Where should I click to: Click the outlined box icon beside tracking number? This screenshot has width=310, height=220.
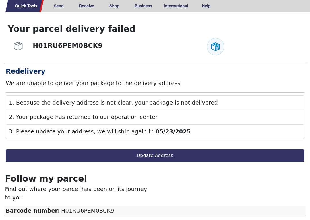tap(18, 46)
